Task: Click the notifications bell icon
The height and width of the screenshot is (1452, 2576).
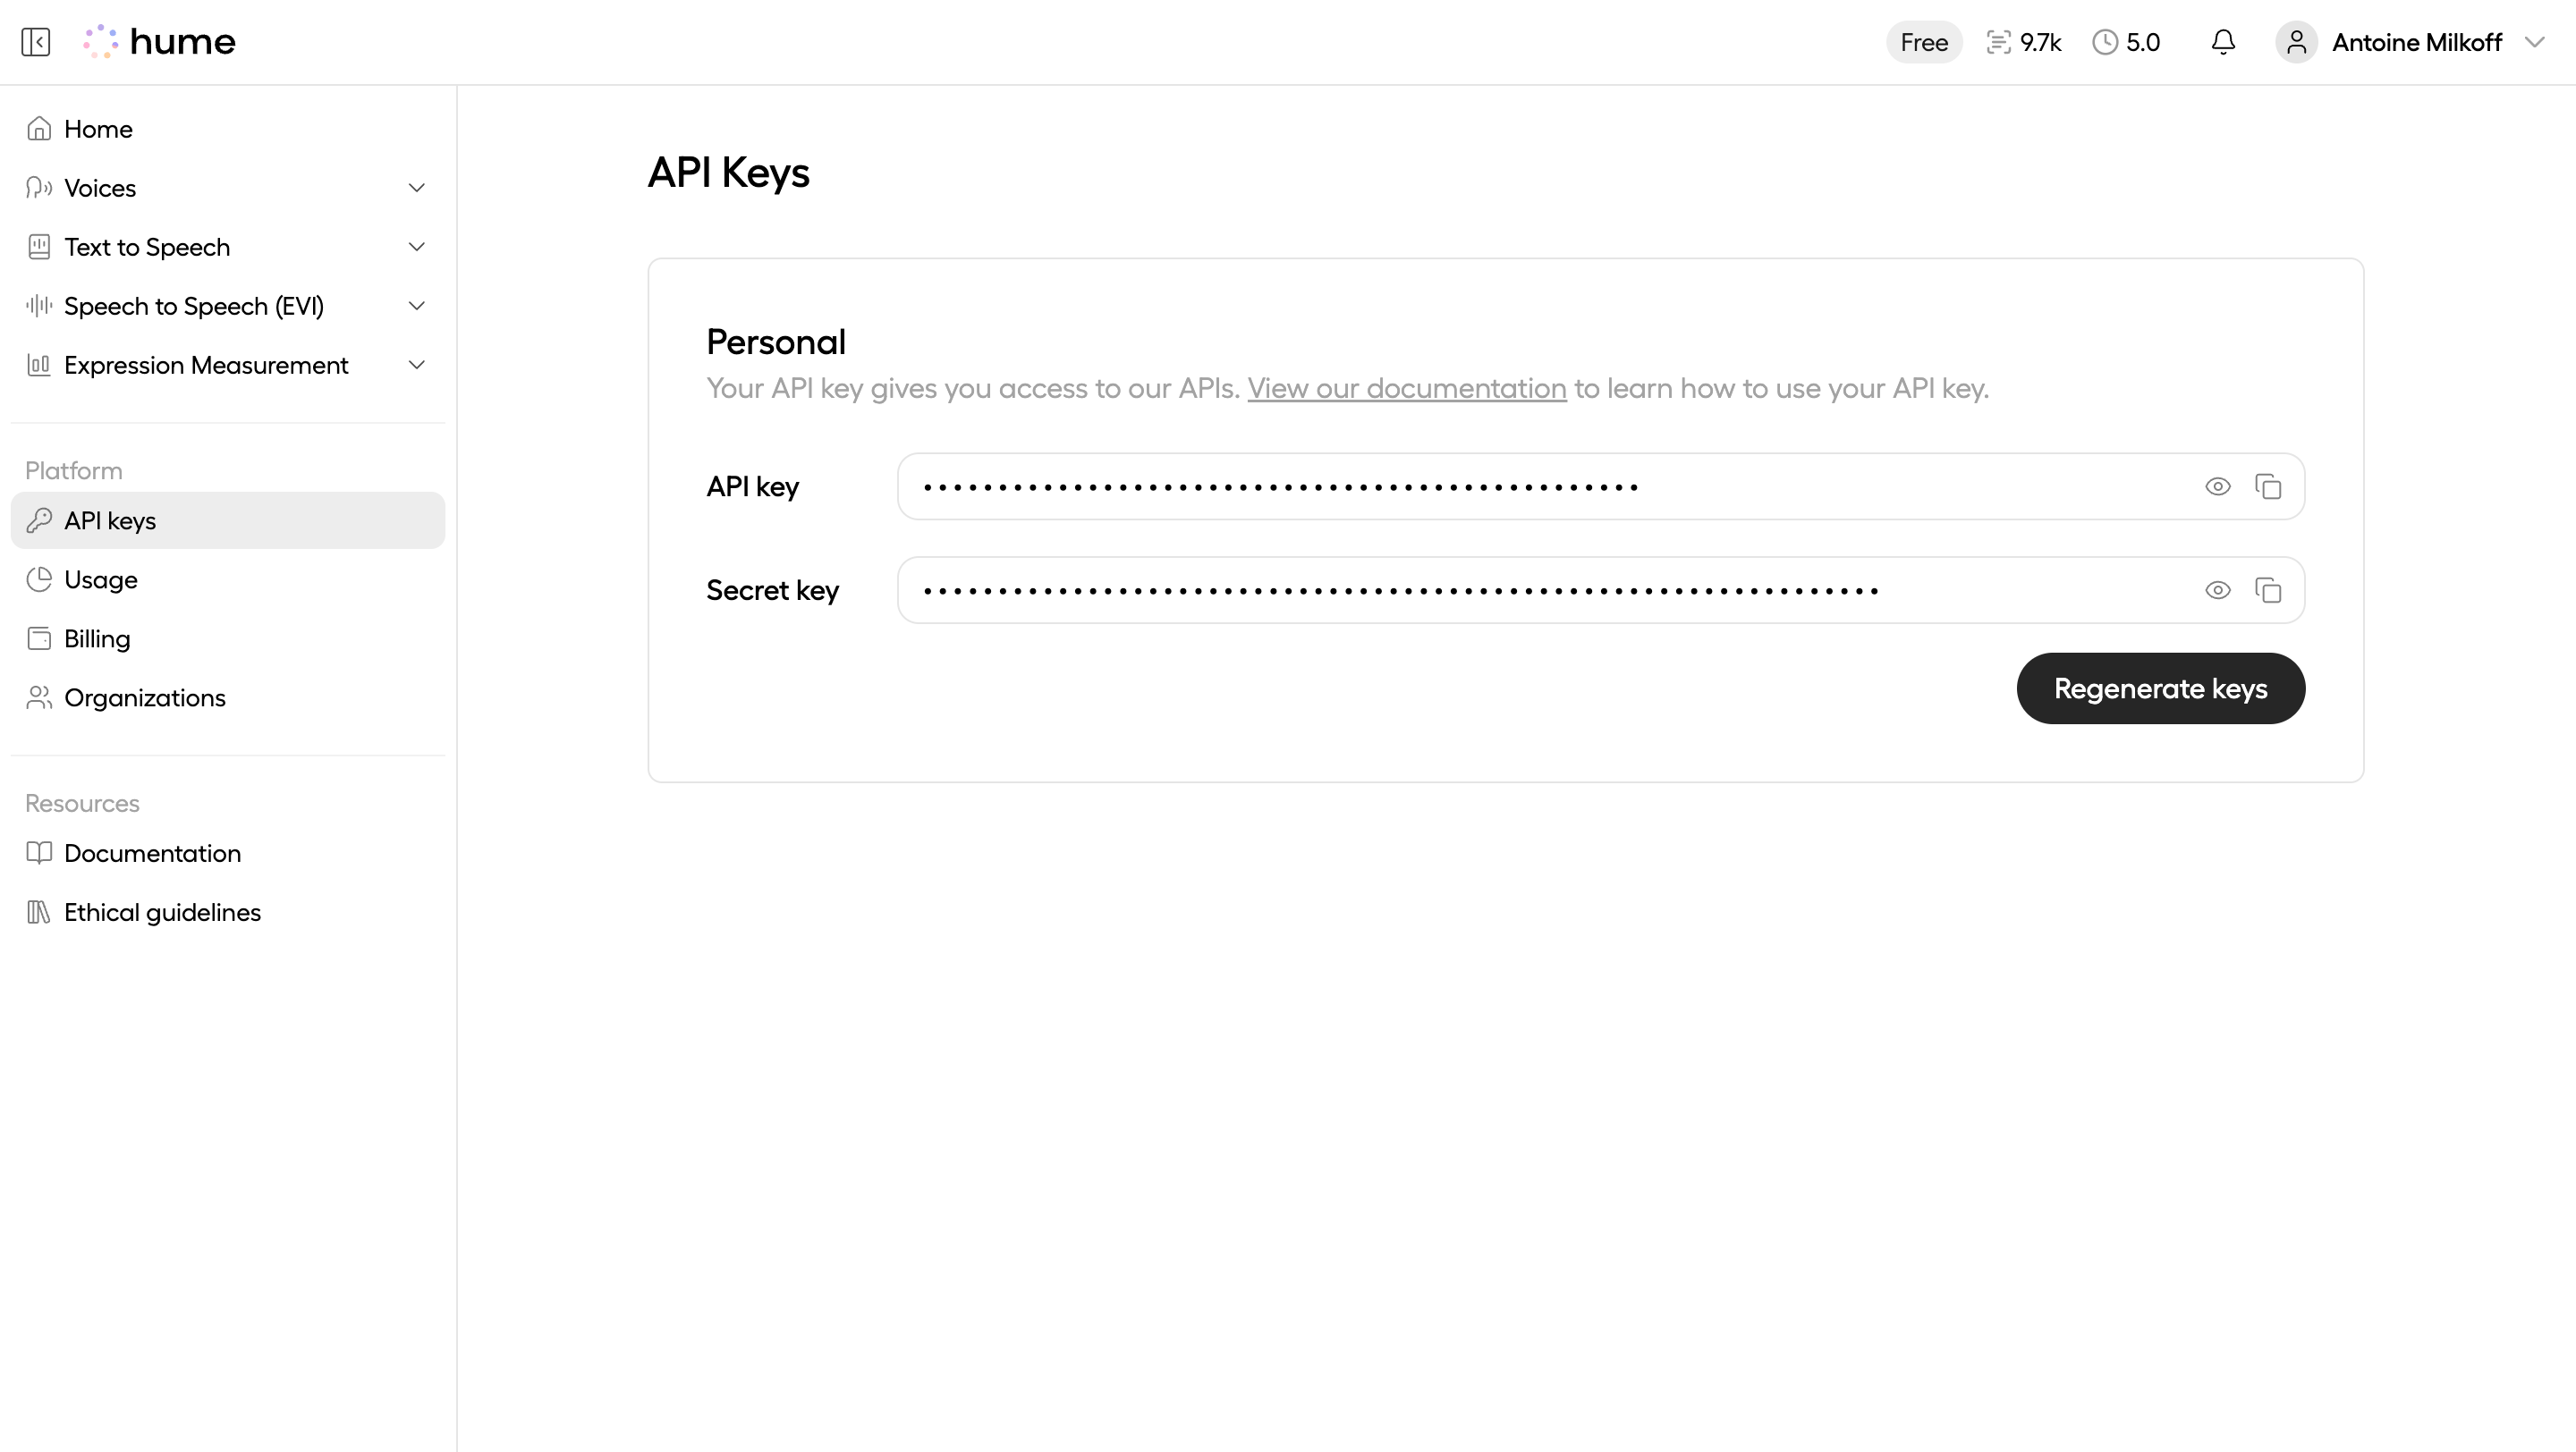Action: click(x=2222, y=42)
